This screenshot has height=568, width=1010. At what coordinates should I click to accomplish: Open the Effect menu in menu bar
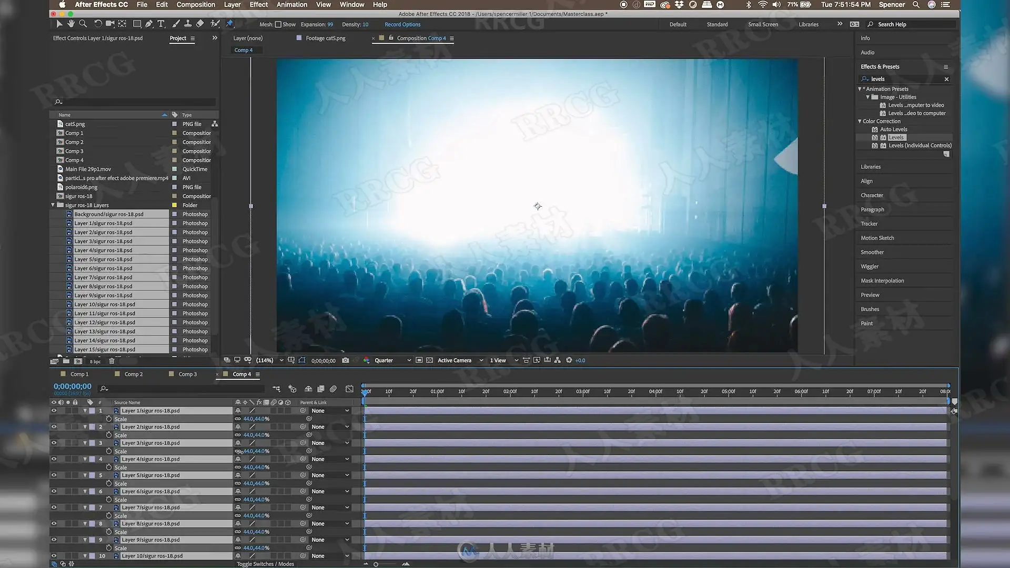coord(258,5)
